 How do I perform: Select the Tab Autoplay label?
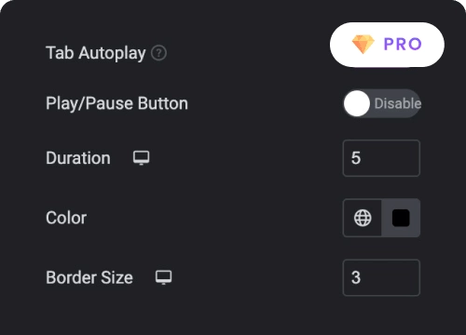pyautogui.click(x=96, y=53)
